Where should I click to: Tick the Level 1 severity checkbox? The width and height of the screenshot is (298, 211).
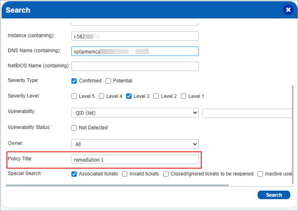pos(184,96)
